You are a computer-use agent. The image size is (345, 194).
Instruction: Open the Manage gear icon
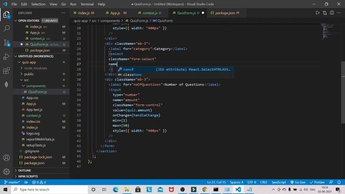(6, 171)
